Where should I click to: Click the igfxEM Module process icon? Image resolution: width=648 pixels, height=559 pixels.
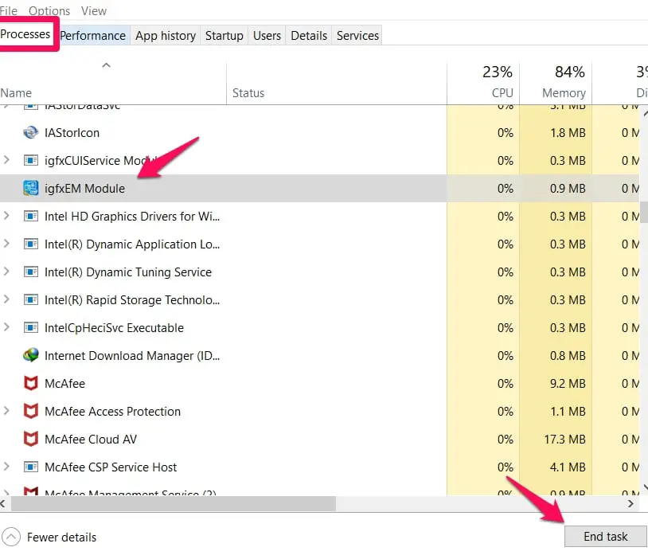pos(30,188)
